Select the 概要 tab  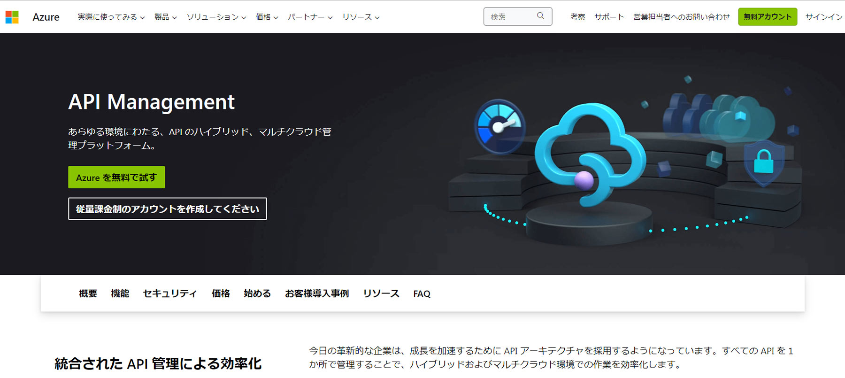(88, 293)
